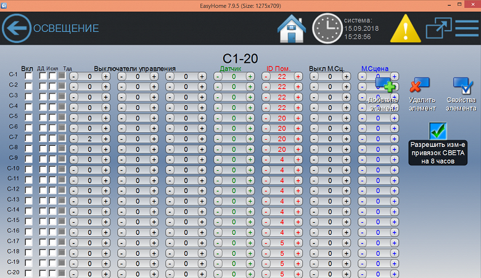Open Свойства элемента icon
Viewport: 481px width, 278px height.
[463, 85]
